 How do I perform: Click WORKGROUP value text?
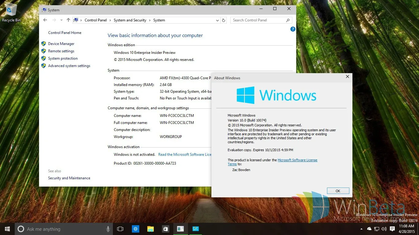pos(171,137)
